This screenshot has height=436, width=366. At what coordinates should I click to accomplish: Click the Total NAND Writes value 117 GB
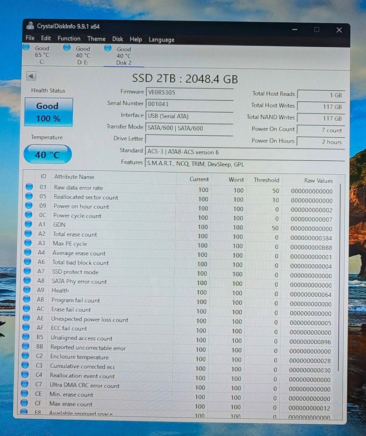(x=321, y=118)
